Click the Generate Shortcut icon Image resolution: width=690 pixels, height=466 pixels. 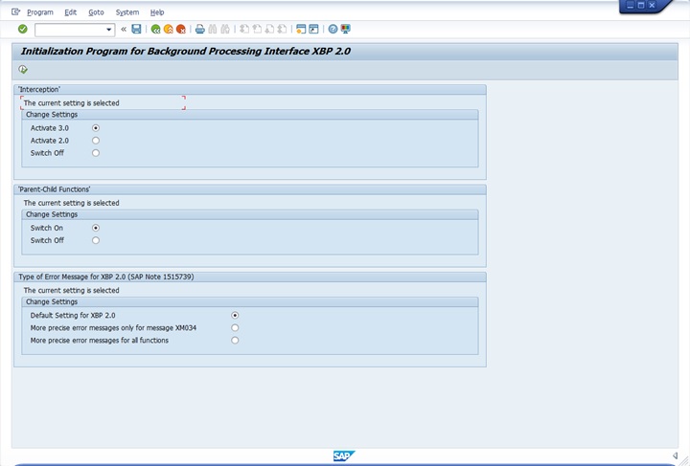313,29
